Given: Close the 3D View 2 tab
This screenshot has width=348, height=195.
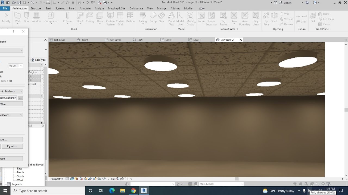Looking at the screenshot, I should click(241, 40).
